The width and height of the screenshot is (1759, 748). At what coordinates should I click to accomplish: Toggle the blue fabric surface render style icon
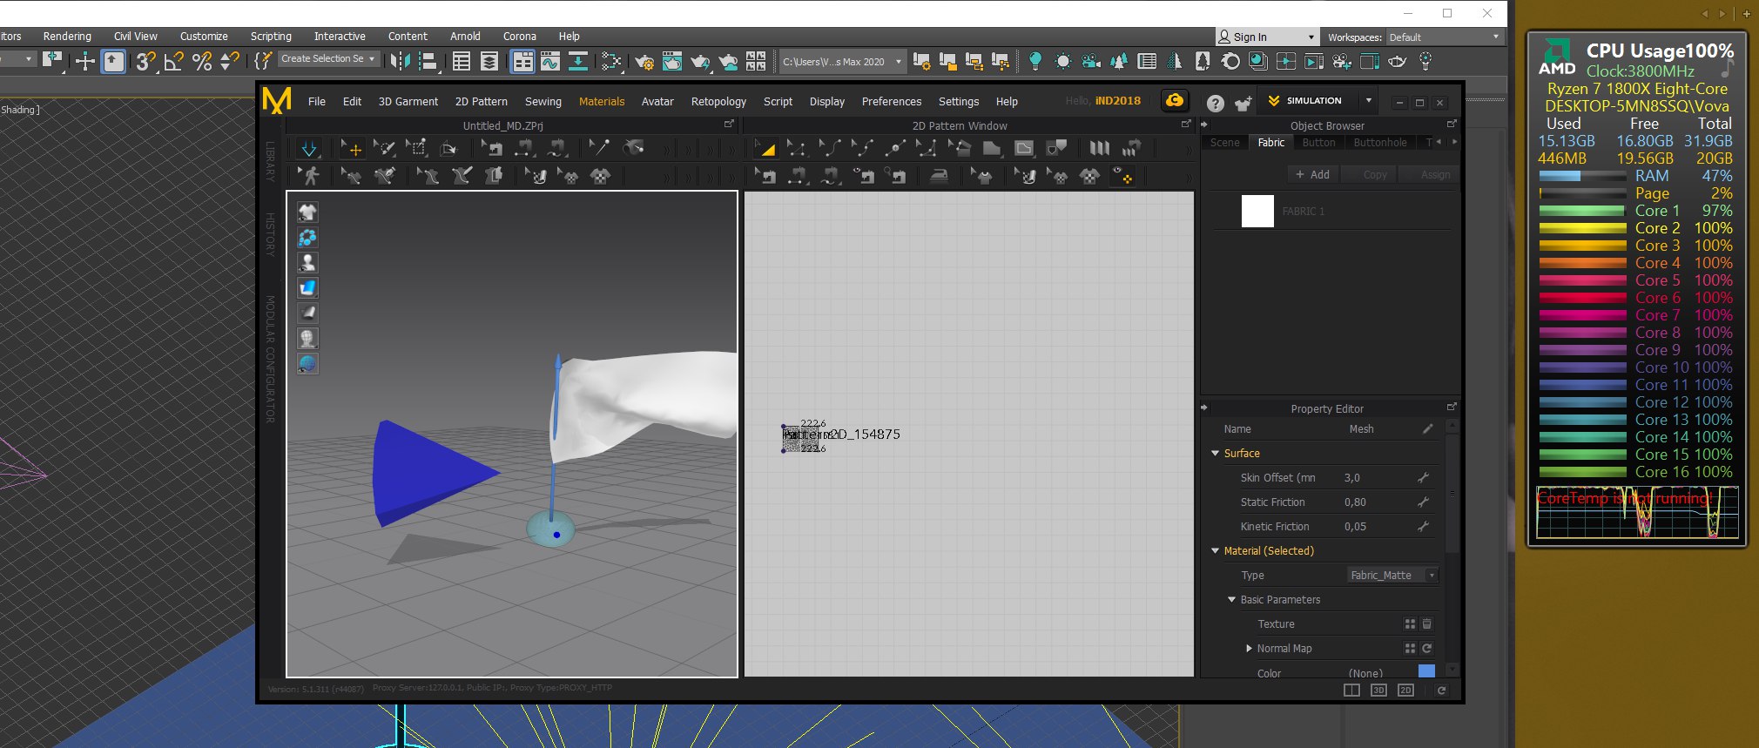tap(307, 288)
